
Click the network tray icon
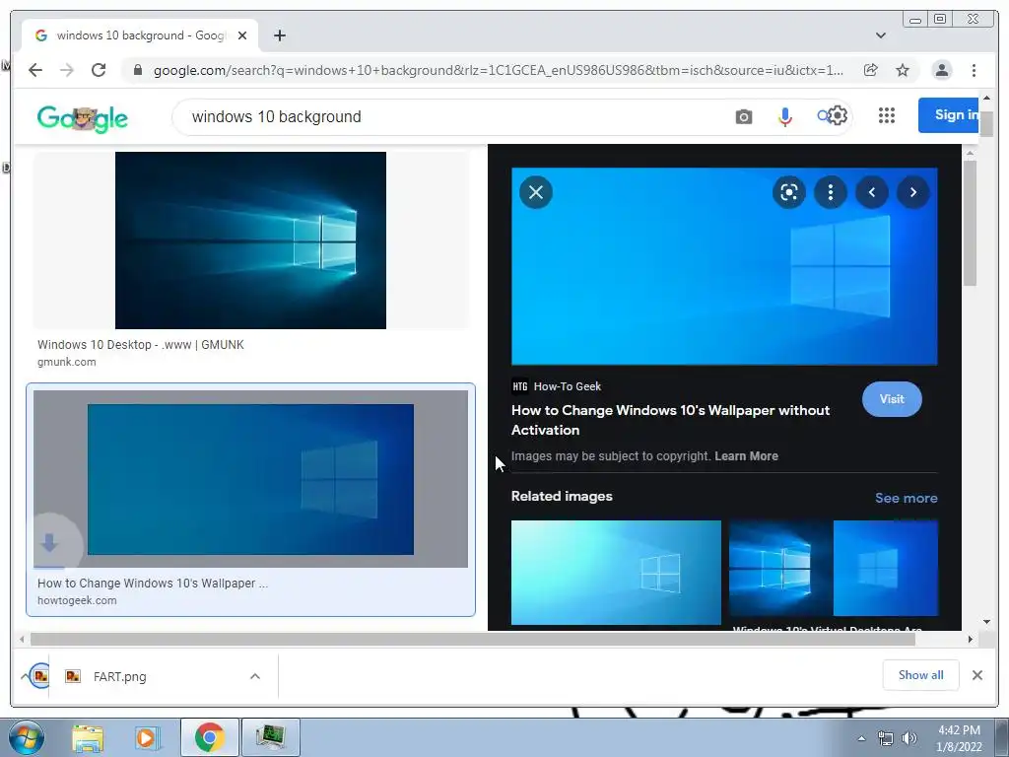coord(886,738)
